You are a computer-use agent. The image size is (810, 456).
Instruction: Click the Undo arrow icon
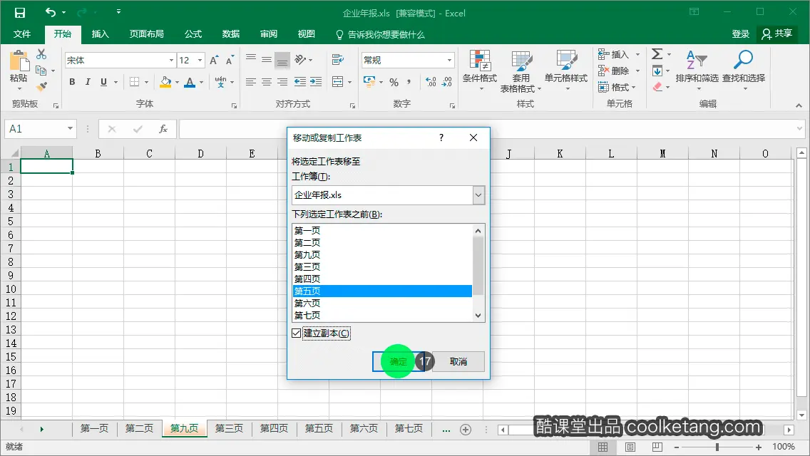point(50,12)
